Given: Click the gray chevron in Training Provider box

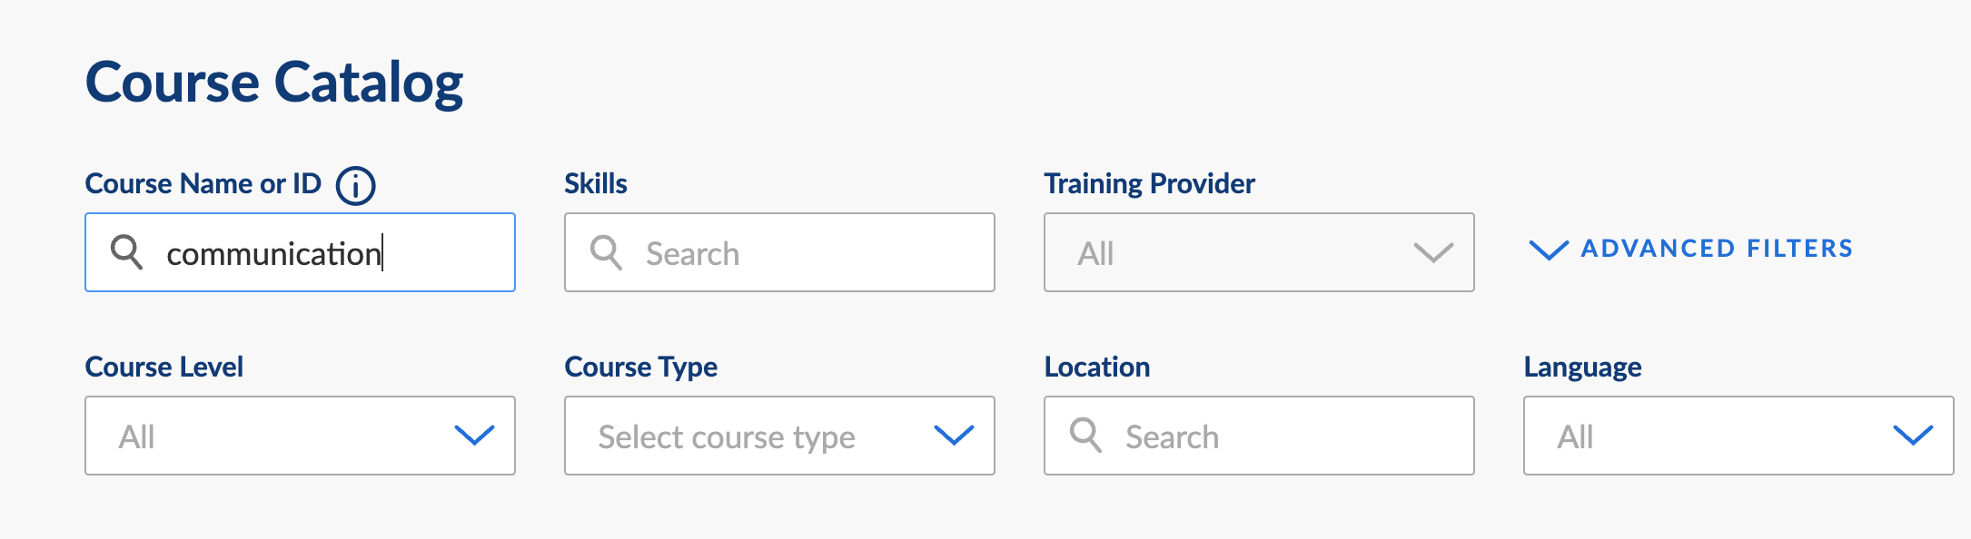Looking at the screenshot, I should click(x=1433, y=252).
